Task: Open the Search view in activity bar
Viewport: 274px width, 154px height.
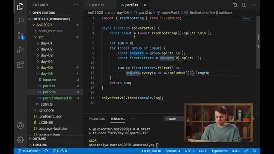Action: tap(20, 21)
